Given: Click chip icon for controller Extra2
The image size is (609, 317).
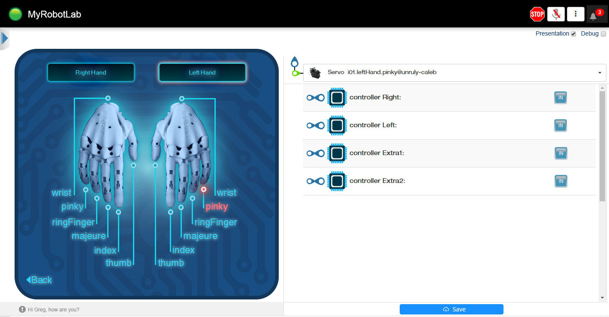Looking at the screenshot, I should pyautogui.click(x=337, y=181).
